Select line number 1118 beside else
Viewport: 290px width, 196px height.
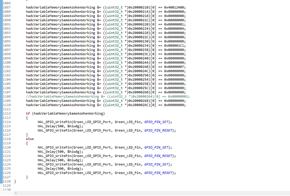coord(7,139)
